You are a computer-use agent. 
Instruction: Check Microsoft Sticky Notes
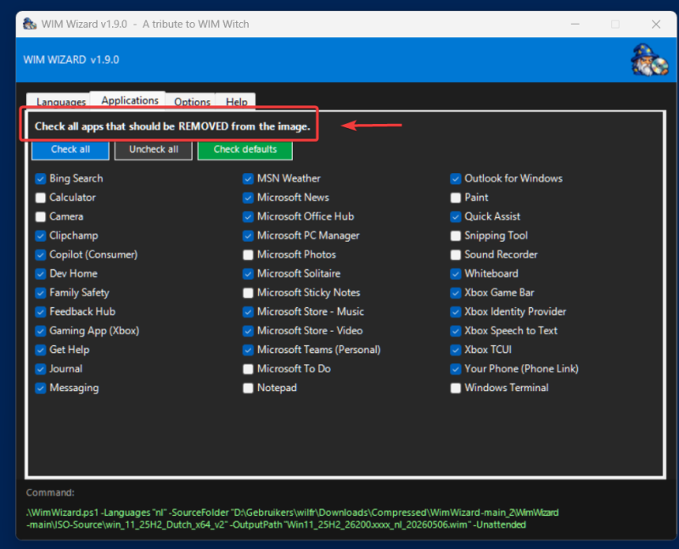point(248,293)
